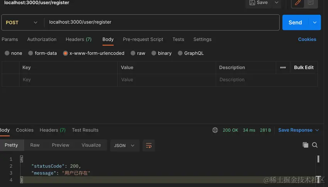Viewport: 328px width, 187px height.
Task: Click the response vertical scrollbar thumb
Action: coord(318,159)
